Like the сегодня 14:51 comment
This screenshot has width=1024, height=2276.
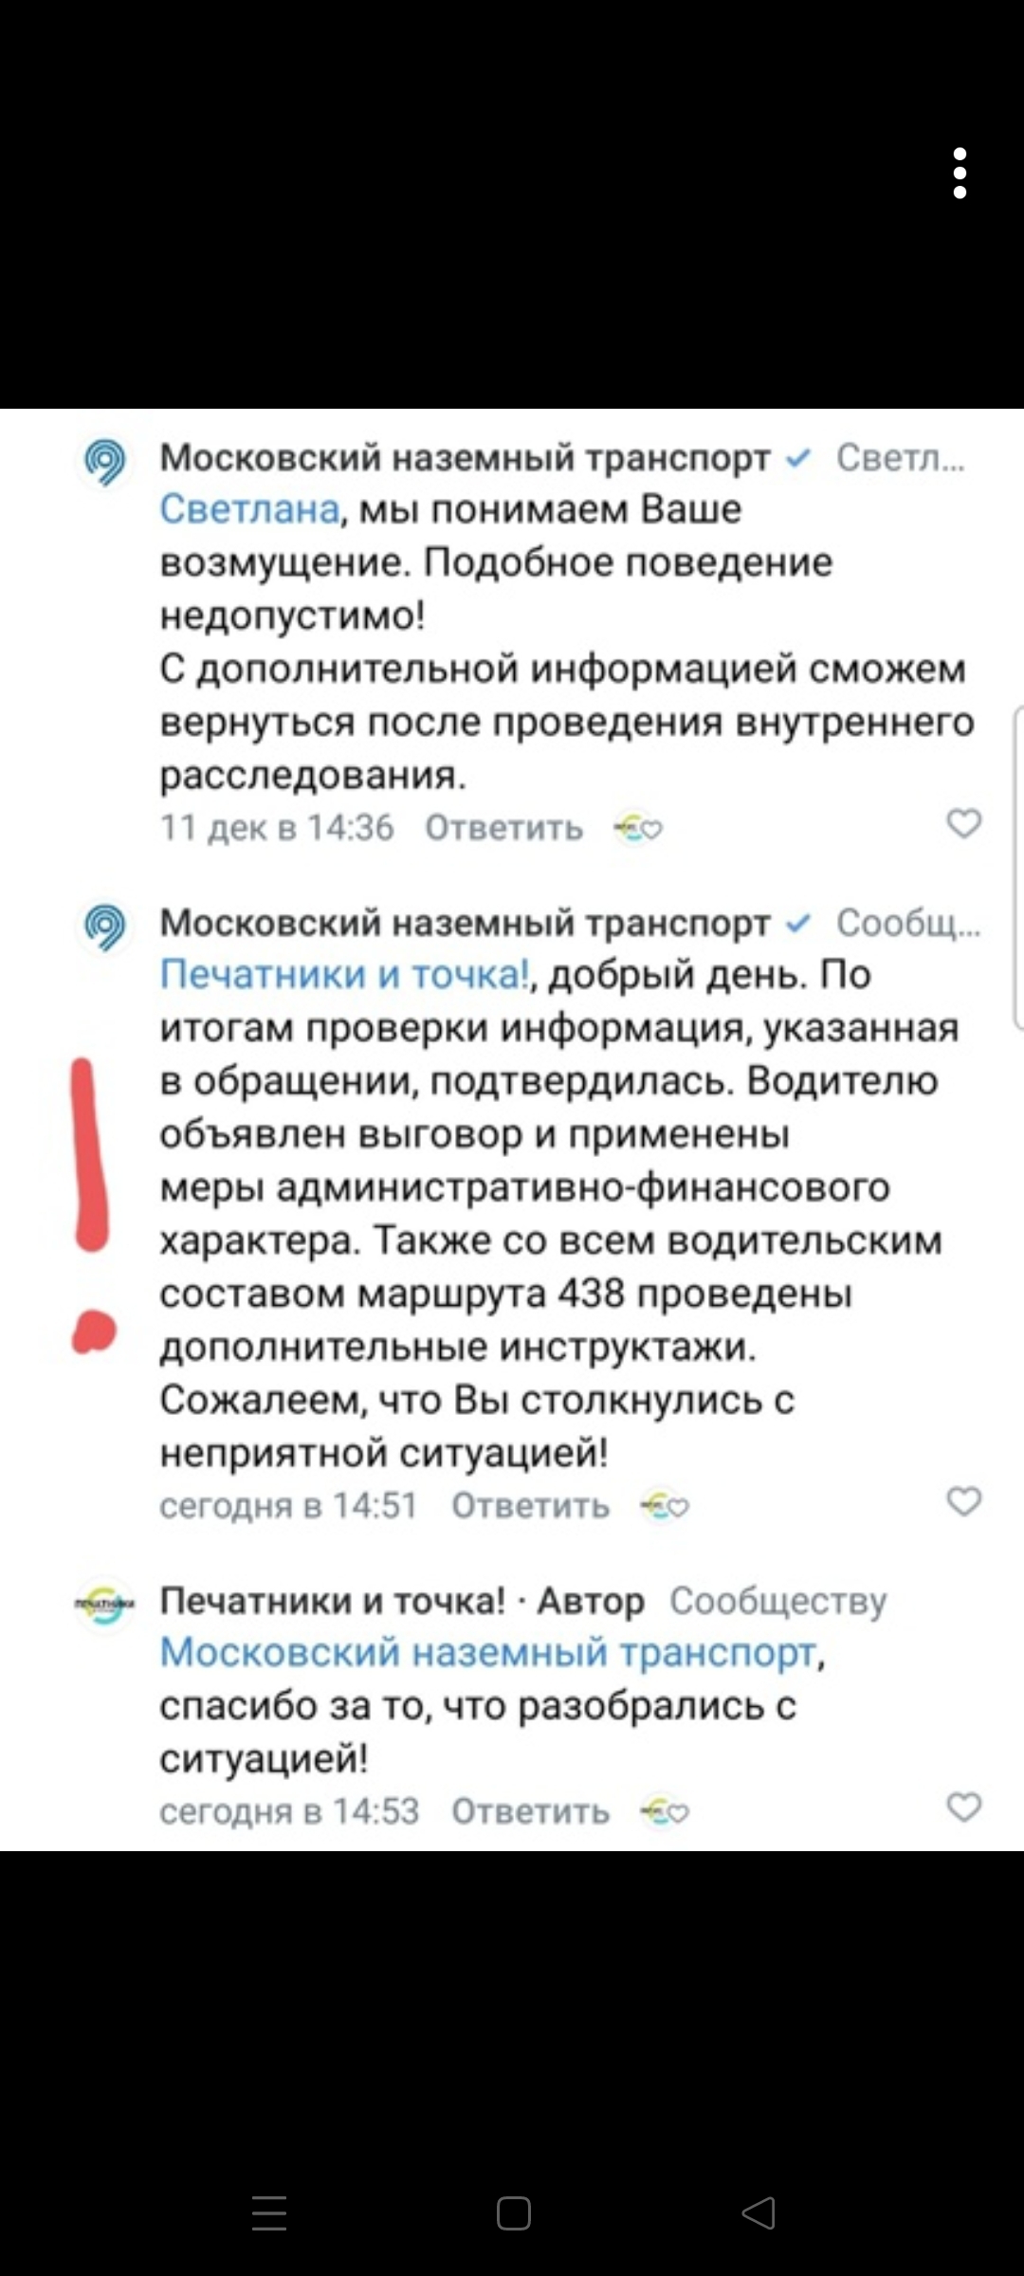pyautogui.click(x=964, y=1501)
